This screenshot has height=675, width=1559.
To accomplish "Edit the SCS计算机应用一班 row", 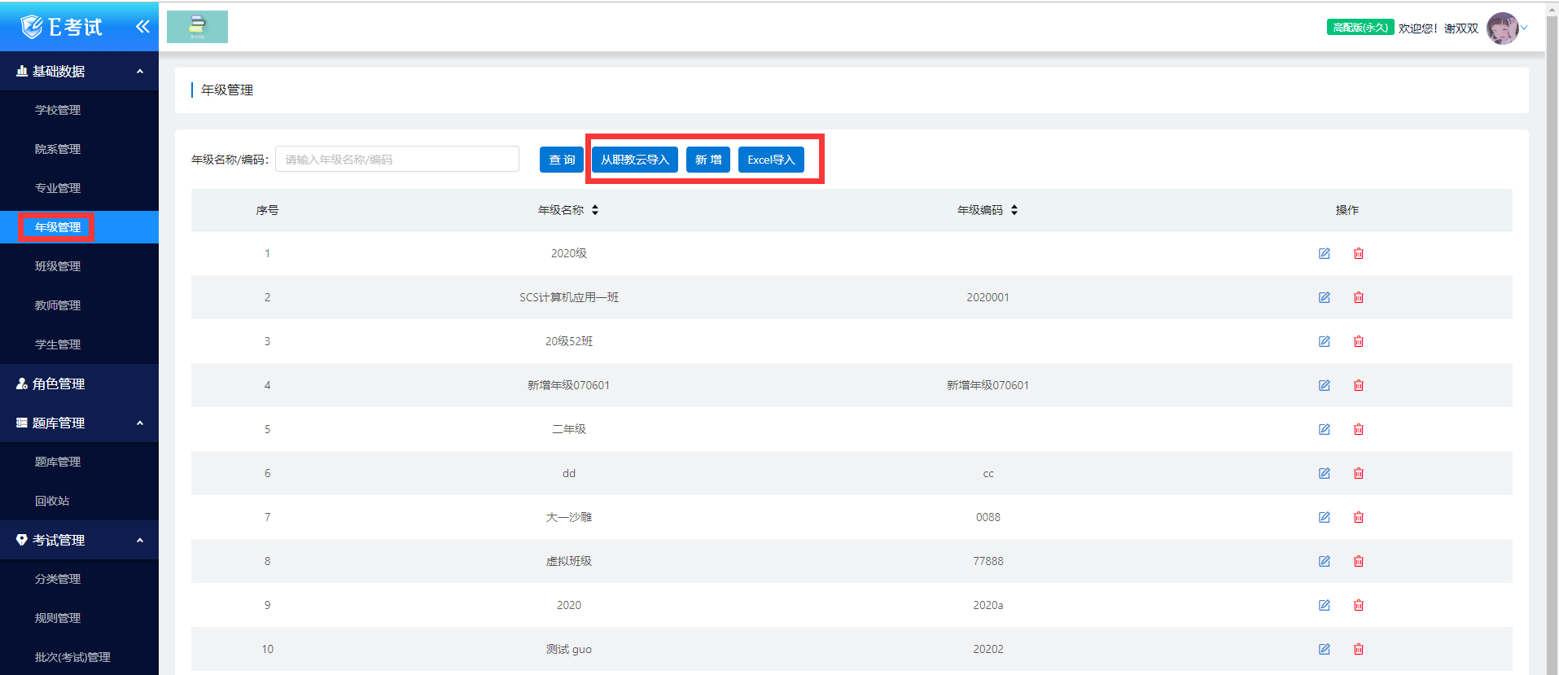I will coord(1325,297).
